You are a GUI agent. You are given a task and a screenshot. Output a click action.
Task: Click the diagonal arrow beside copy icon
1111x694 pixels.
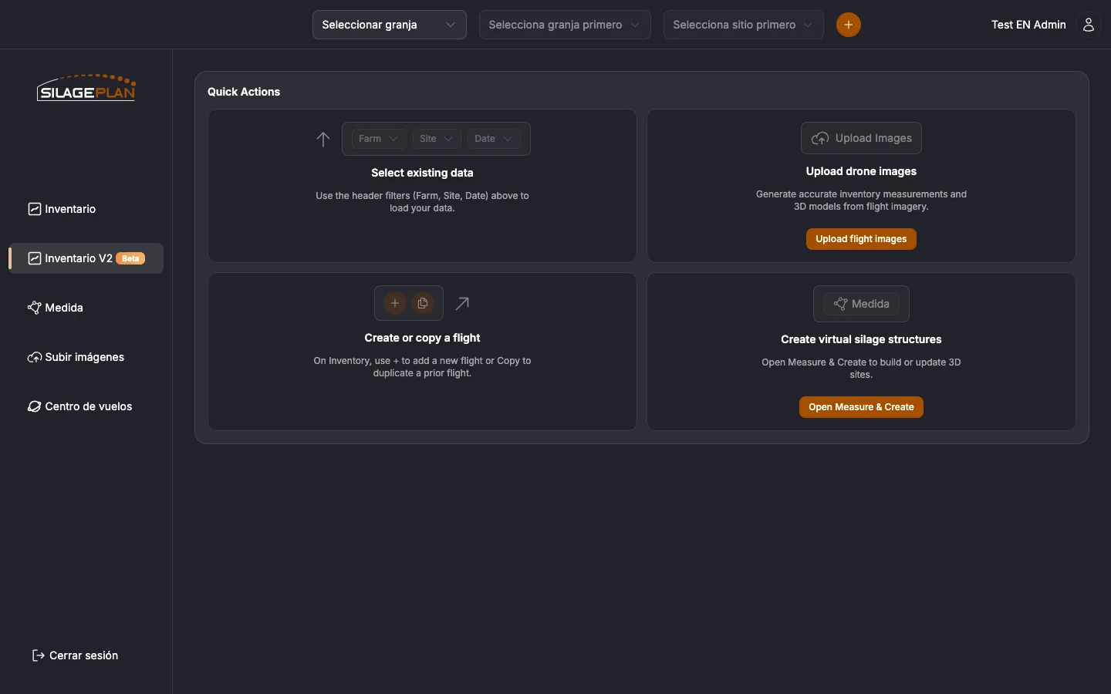[x=462, y=303]
